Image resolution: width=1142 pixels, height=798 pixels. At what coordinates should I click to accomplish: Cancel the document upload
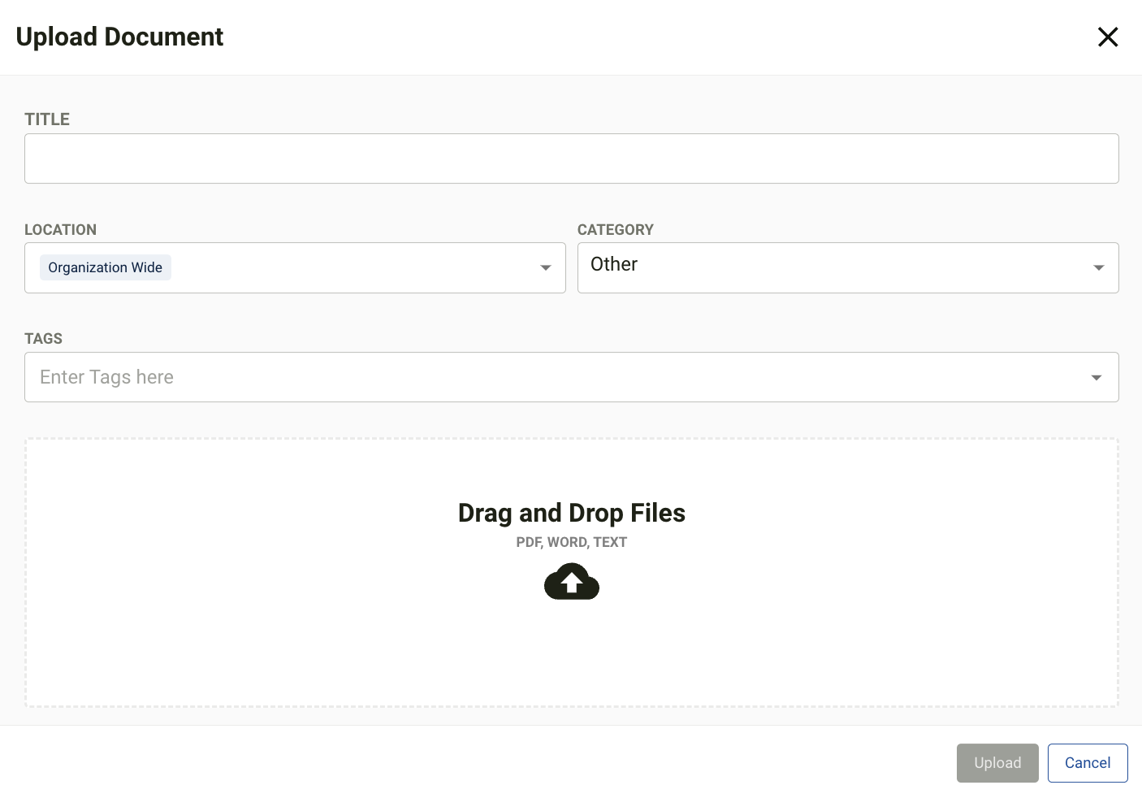1088,763
